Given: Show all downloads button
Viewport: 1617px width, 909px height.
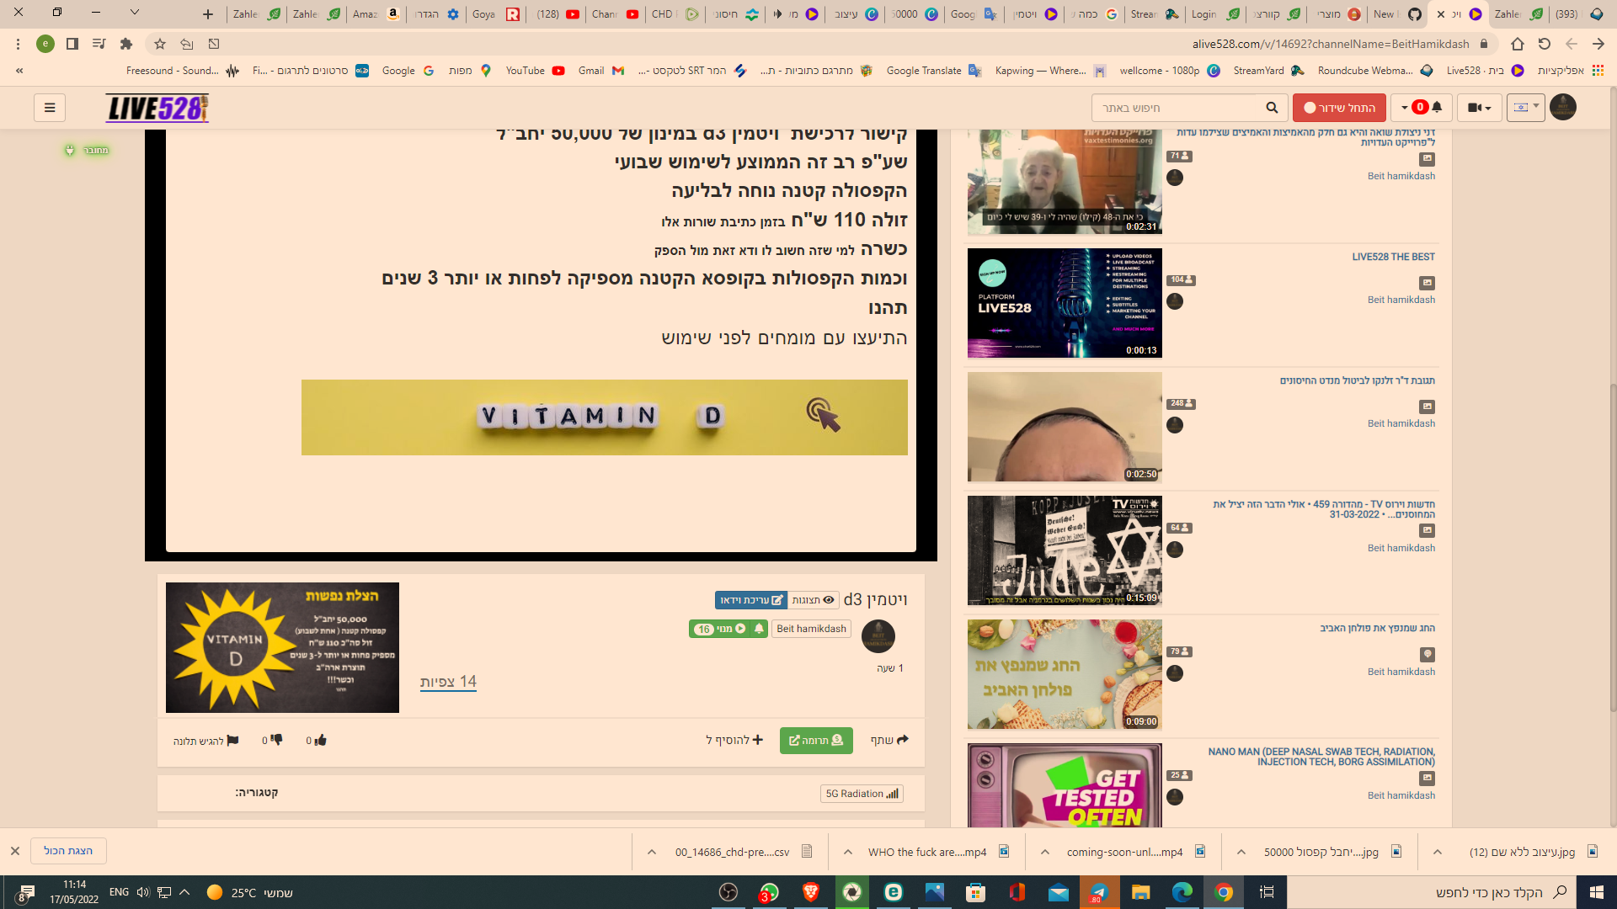Looking at the screenshot, I should pos(68,851).
